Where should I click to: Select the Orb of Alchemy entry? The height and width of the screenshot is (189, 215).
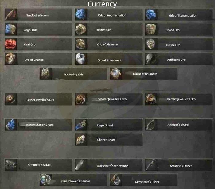[109, 44]
